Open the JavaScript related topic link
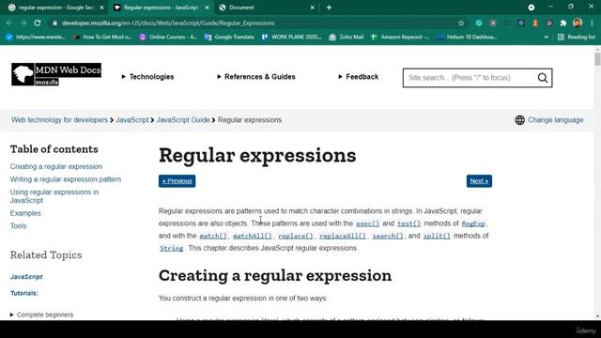Viewport: 601px width, 338px height. (x=26, y=277)
